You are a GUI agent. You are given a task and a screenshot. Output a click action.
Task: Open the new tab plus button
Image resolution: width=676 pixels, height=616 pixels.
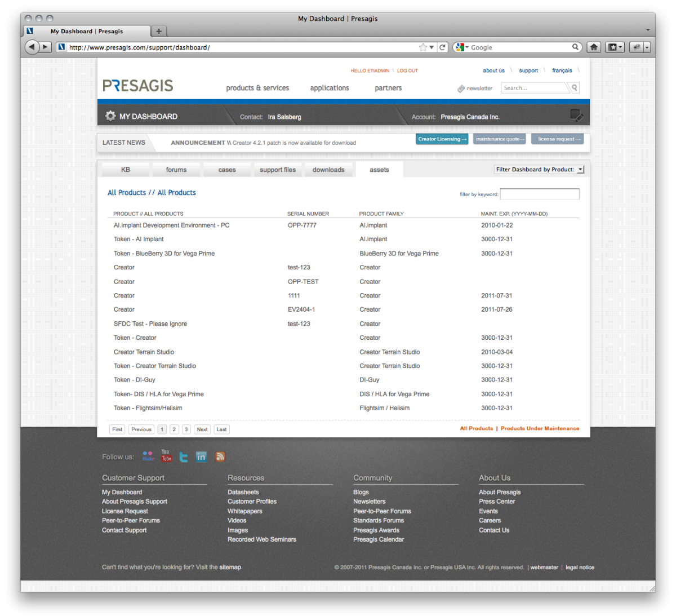pos(159,31)
